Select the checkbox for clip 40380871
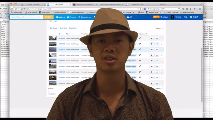This screenshot has height=120, width=213. 161,49
